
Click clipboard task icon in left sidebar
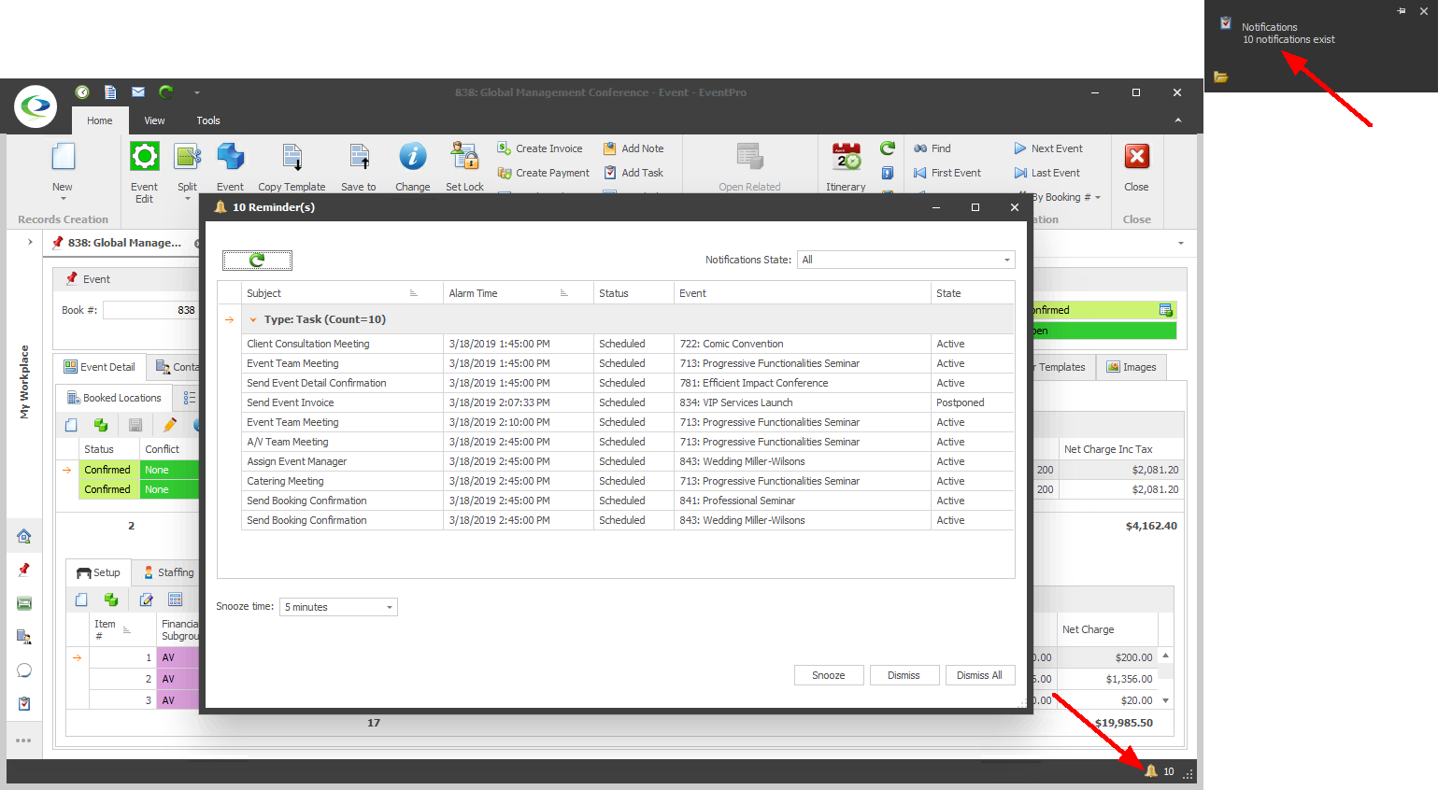coord(24,703)
